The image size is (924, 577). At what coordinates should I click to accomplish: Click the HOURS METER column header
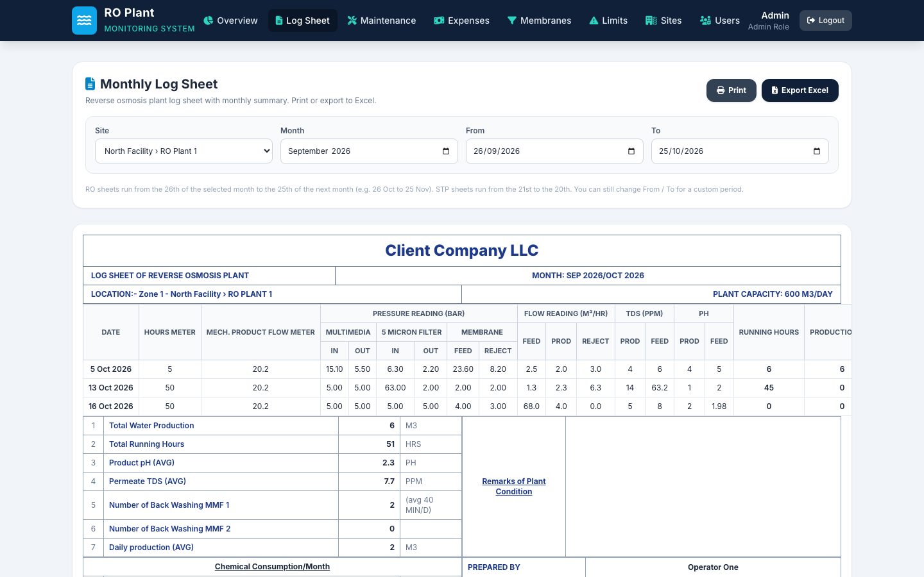[170, 332]
